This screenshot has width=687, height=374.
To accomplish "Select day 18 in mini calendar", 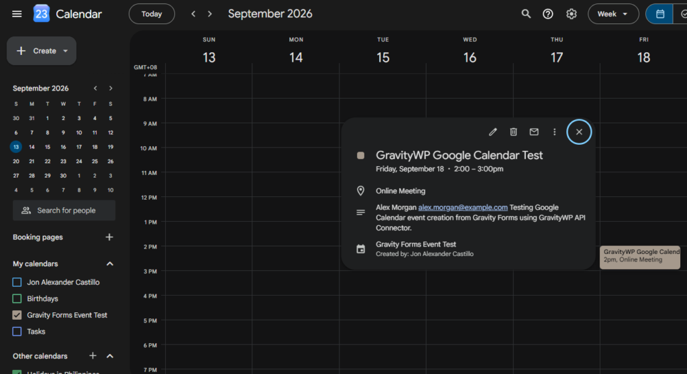I will click(x=95, y=147).
